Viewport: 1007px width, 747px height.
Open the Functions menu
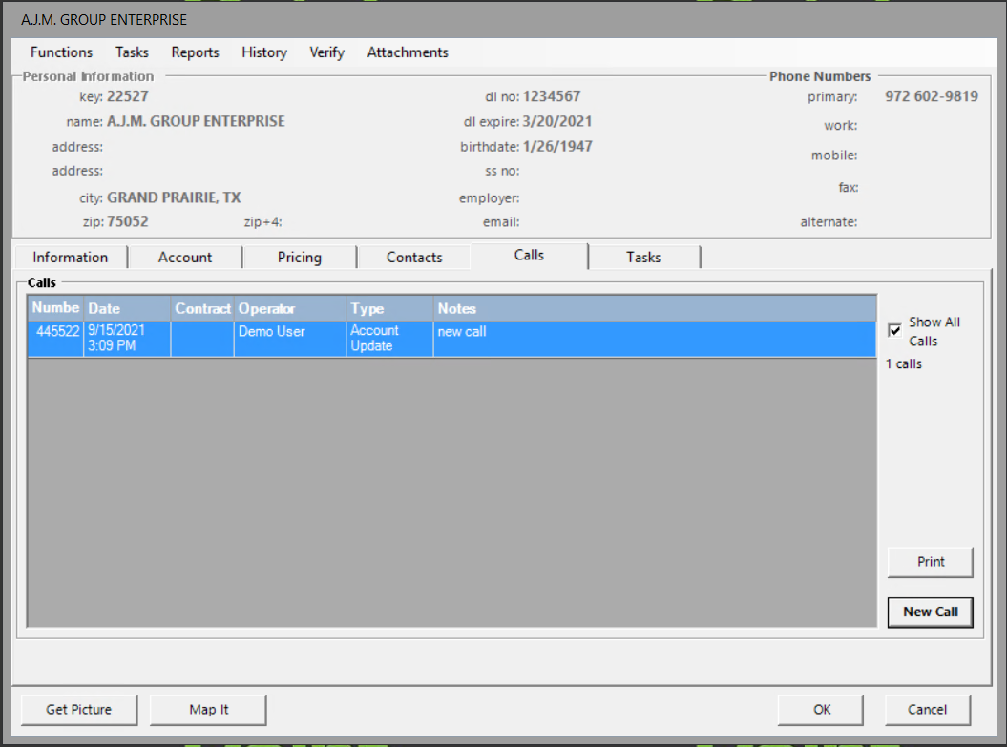click(x=61, y=52)
